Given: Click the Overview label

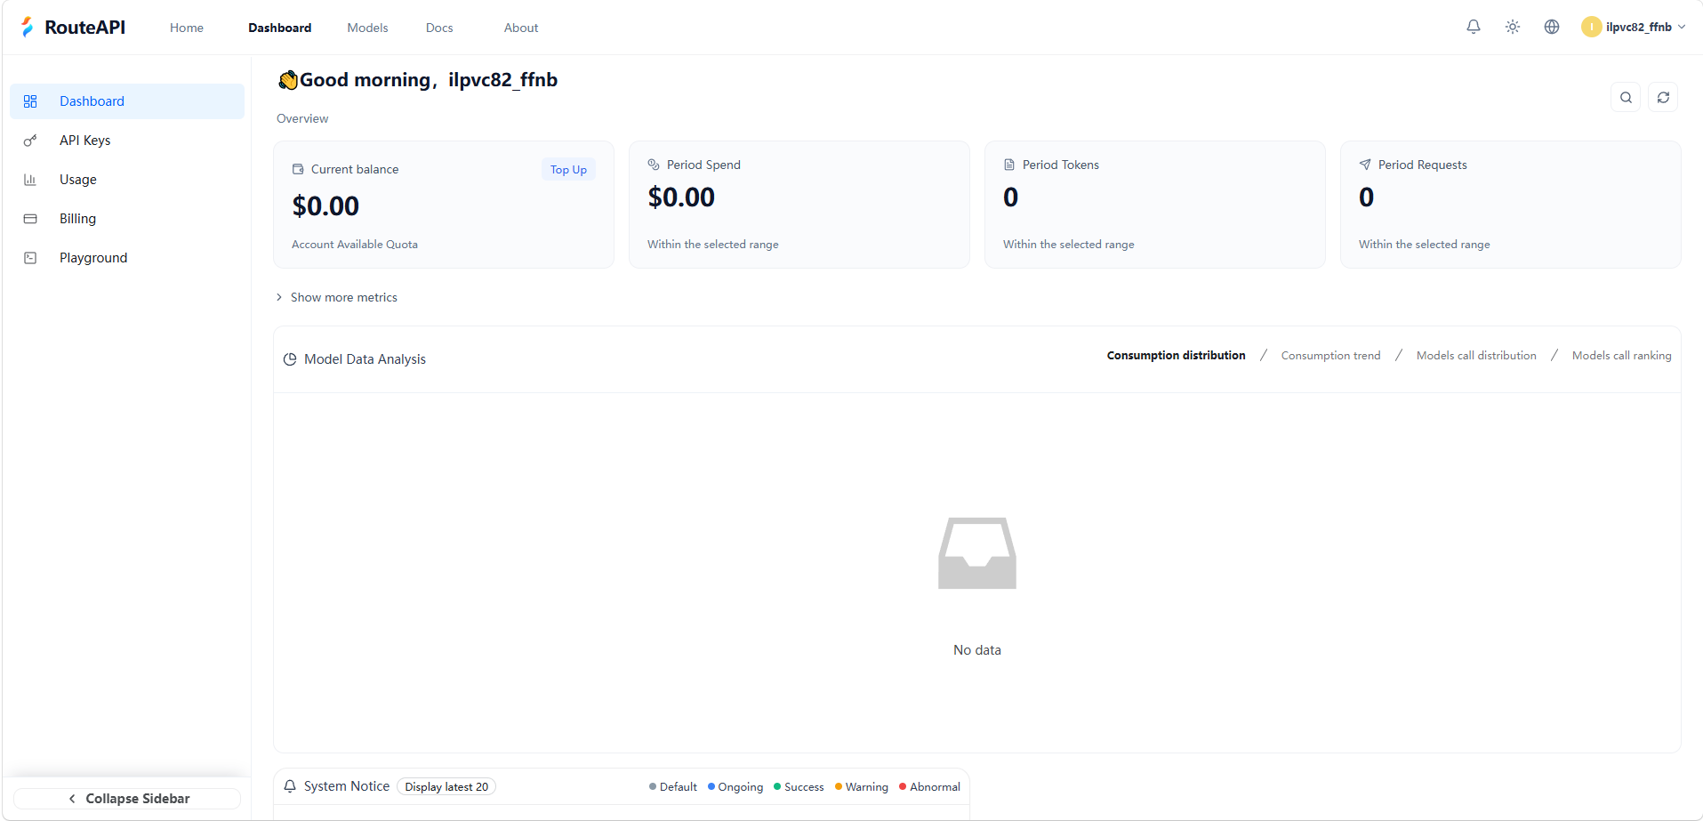Looking at the screenshot, I should (x=302, y=118).
